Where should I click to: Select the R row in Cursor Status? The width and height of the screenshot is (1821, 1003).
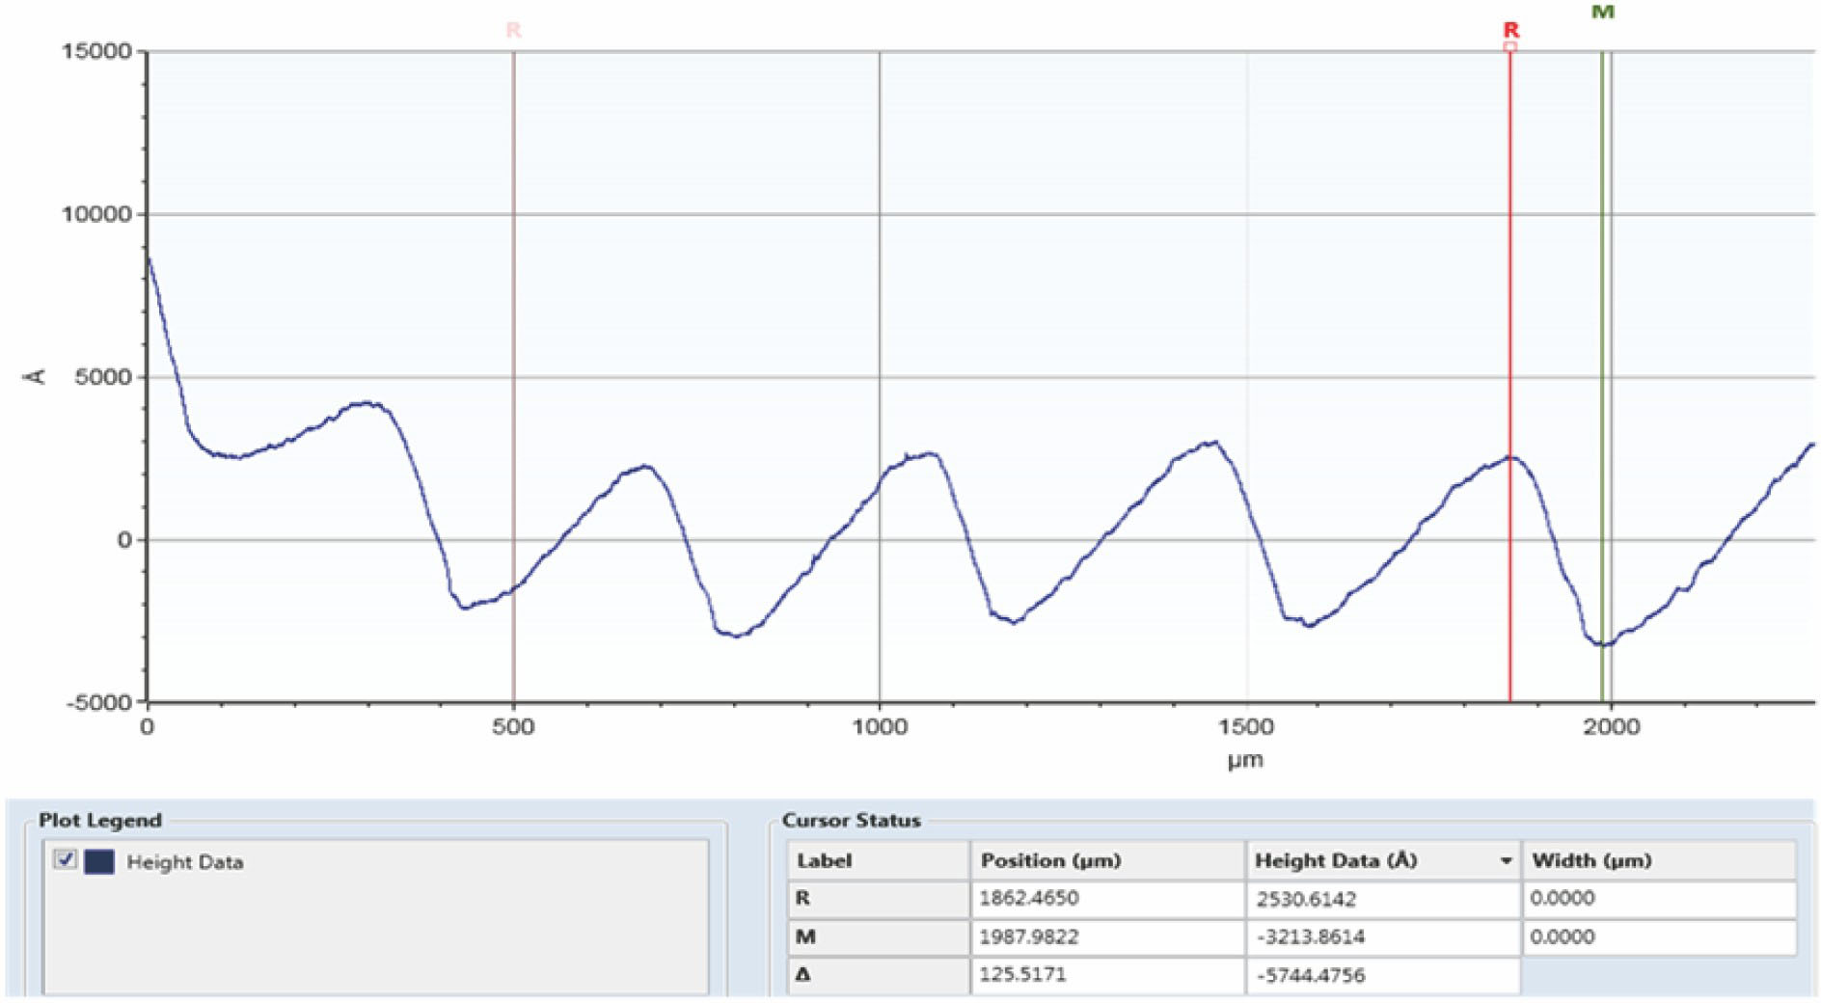tap(802, 898)
